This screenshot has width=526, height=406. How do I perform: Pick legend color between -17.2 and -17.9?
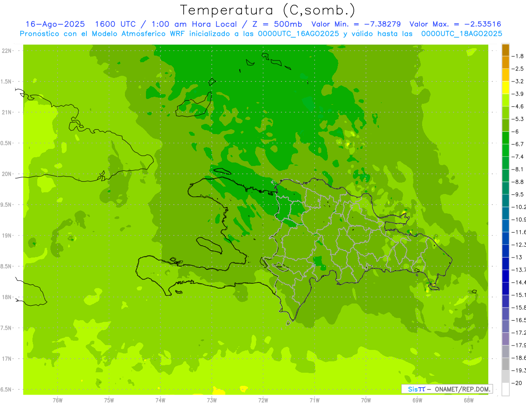(x=505, y=339)
